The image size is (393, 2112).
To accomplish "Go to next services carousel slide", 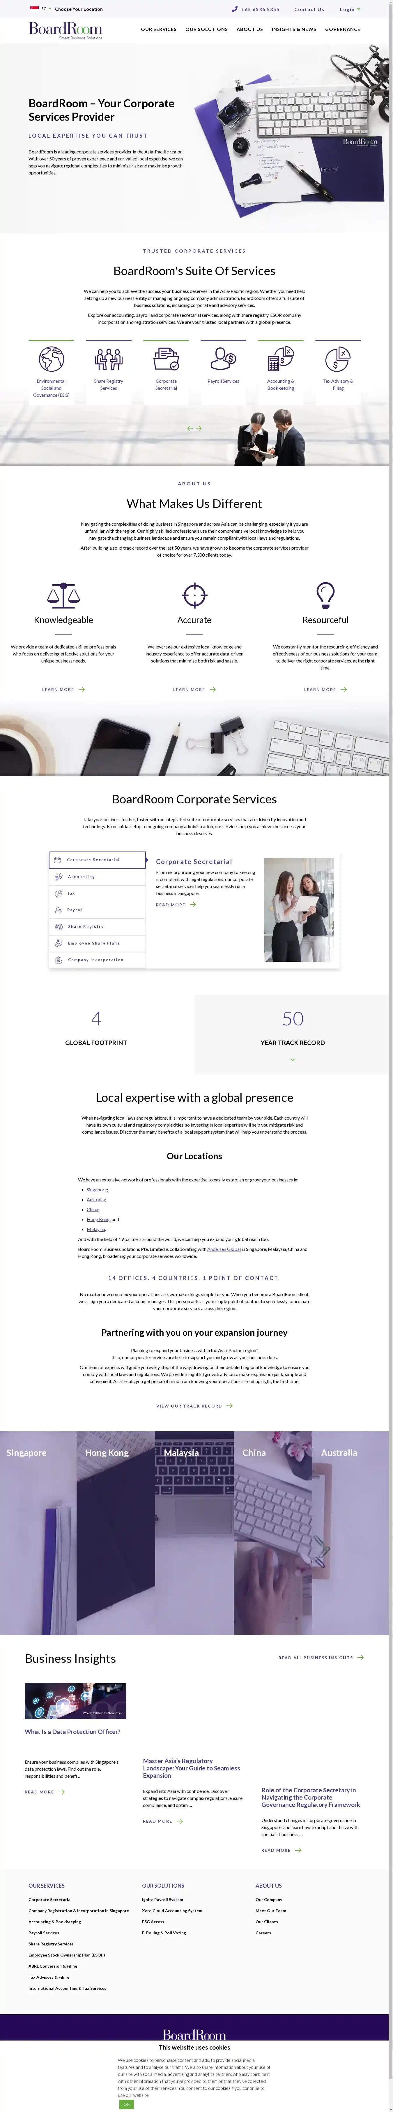I will point(199,428).
